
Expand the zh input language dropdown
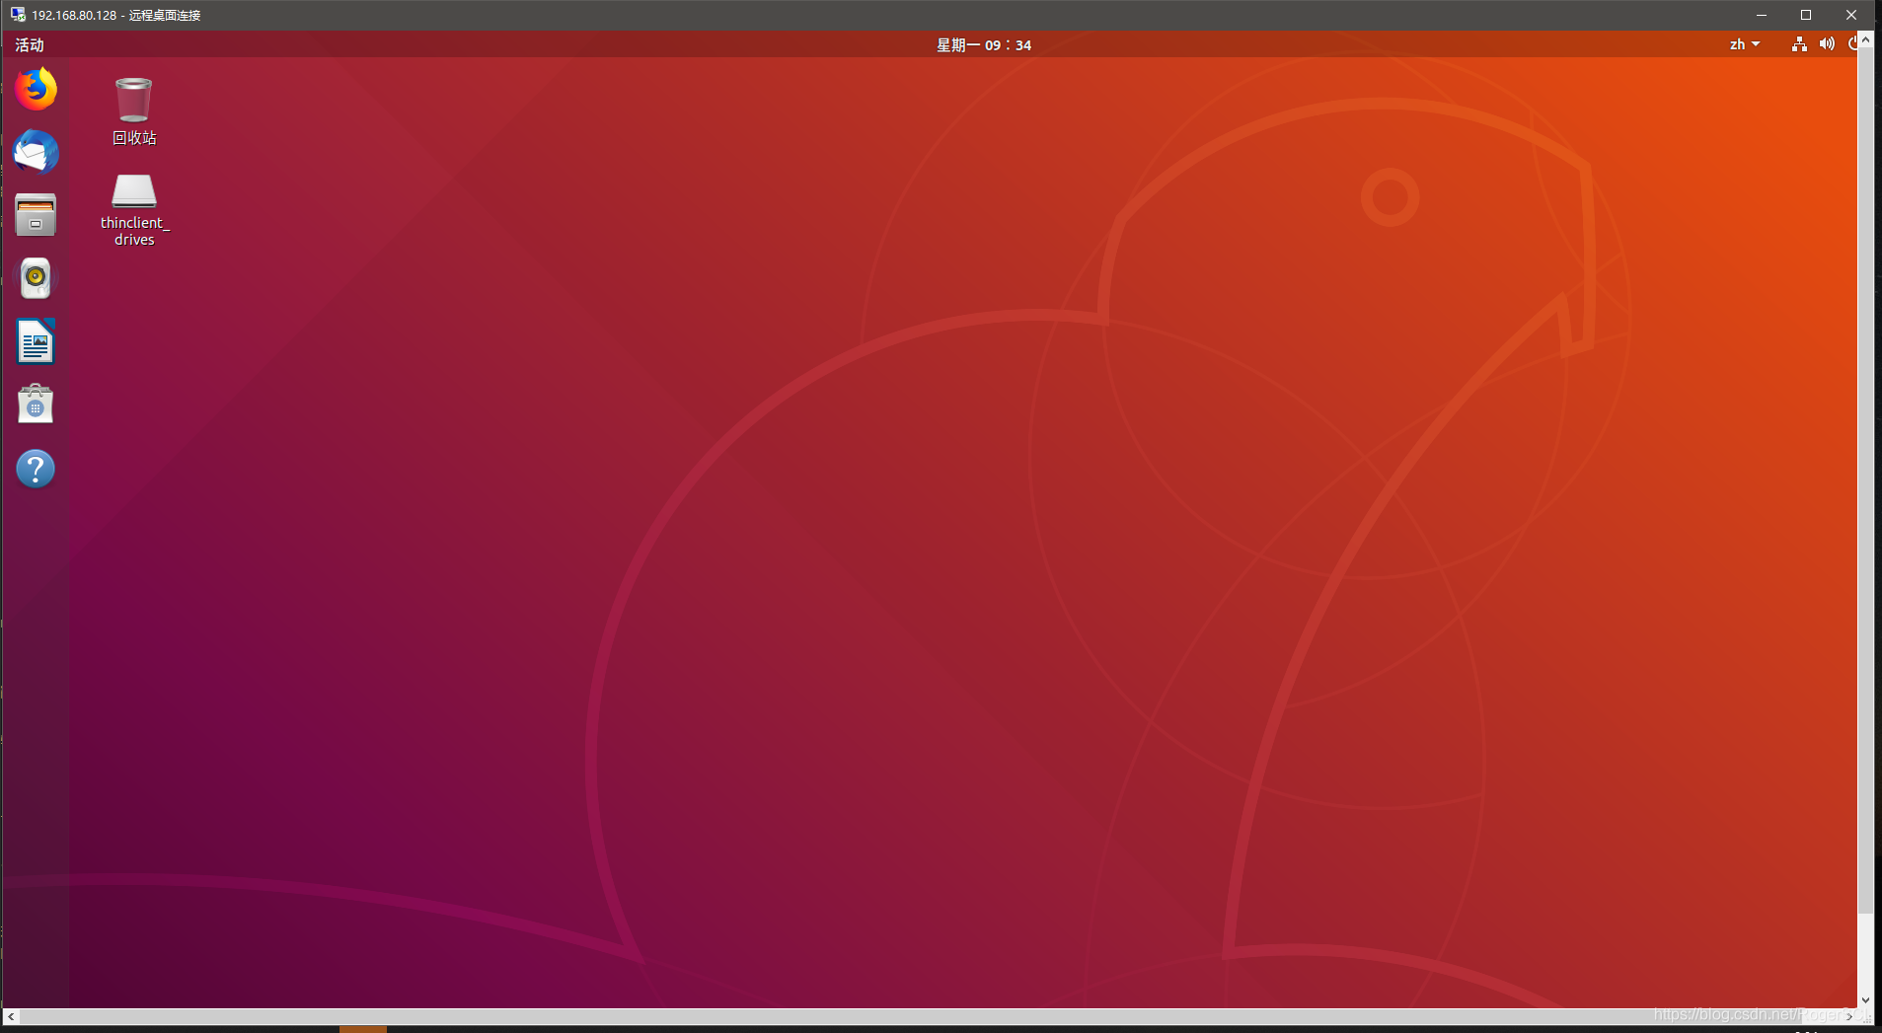[1745, 44]
